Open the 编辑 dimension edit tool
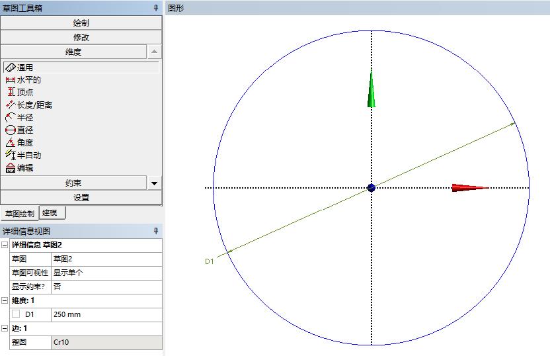Viewport: 550px width, 356px height. (25, 168)
